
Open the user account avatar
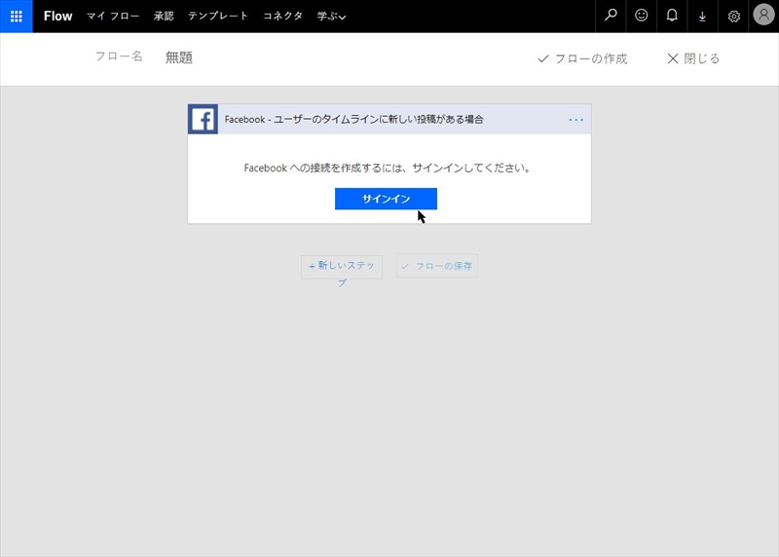coord(763,15)
